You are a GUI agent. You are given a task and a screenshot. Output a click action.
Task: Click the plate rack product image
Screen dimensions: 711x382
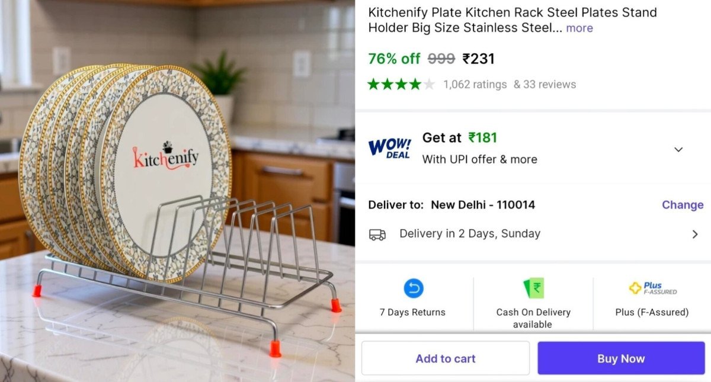[177, 191]
